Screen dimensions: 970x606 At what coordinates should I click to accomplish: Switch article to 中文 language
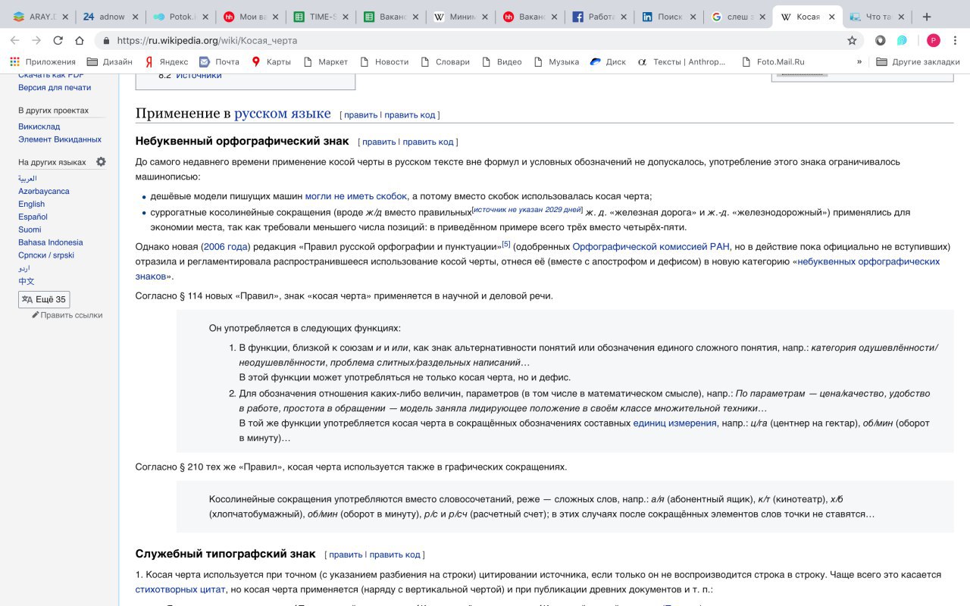tap(27, 281)
